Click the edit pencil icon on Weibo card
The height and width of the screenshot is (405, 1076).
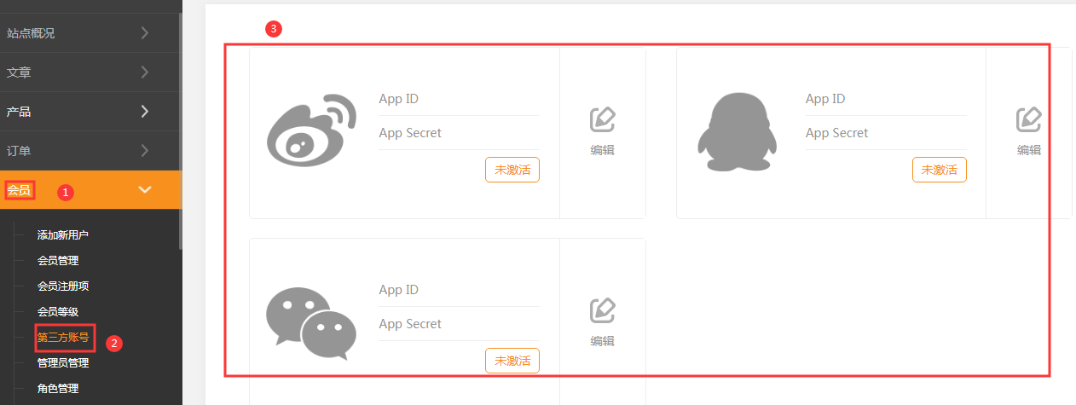click(x=603, y=119)
